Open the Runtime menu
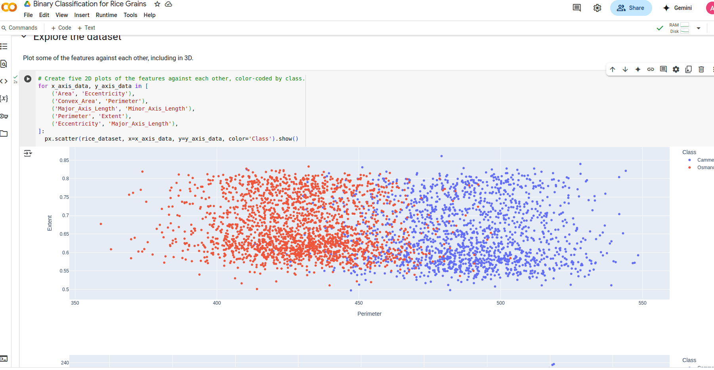 pyautogui.click(x=106, y=15)
